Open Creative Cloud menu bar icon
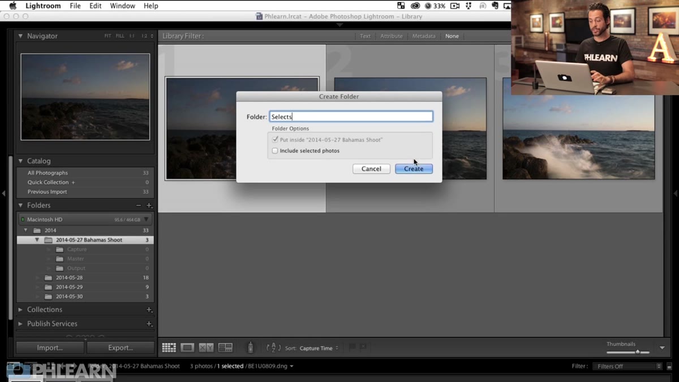 (415, 6)
